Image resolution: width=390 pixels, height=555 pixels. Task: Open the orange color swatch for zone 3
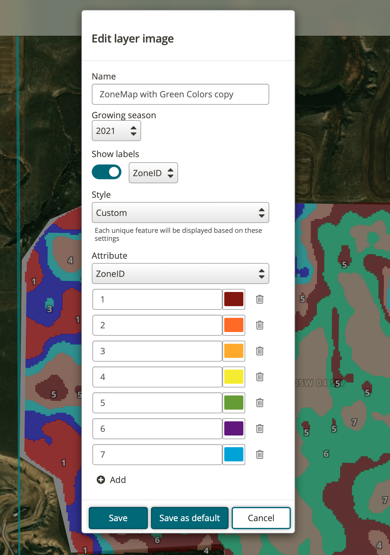(x=234, y=351)
